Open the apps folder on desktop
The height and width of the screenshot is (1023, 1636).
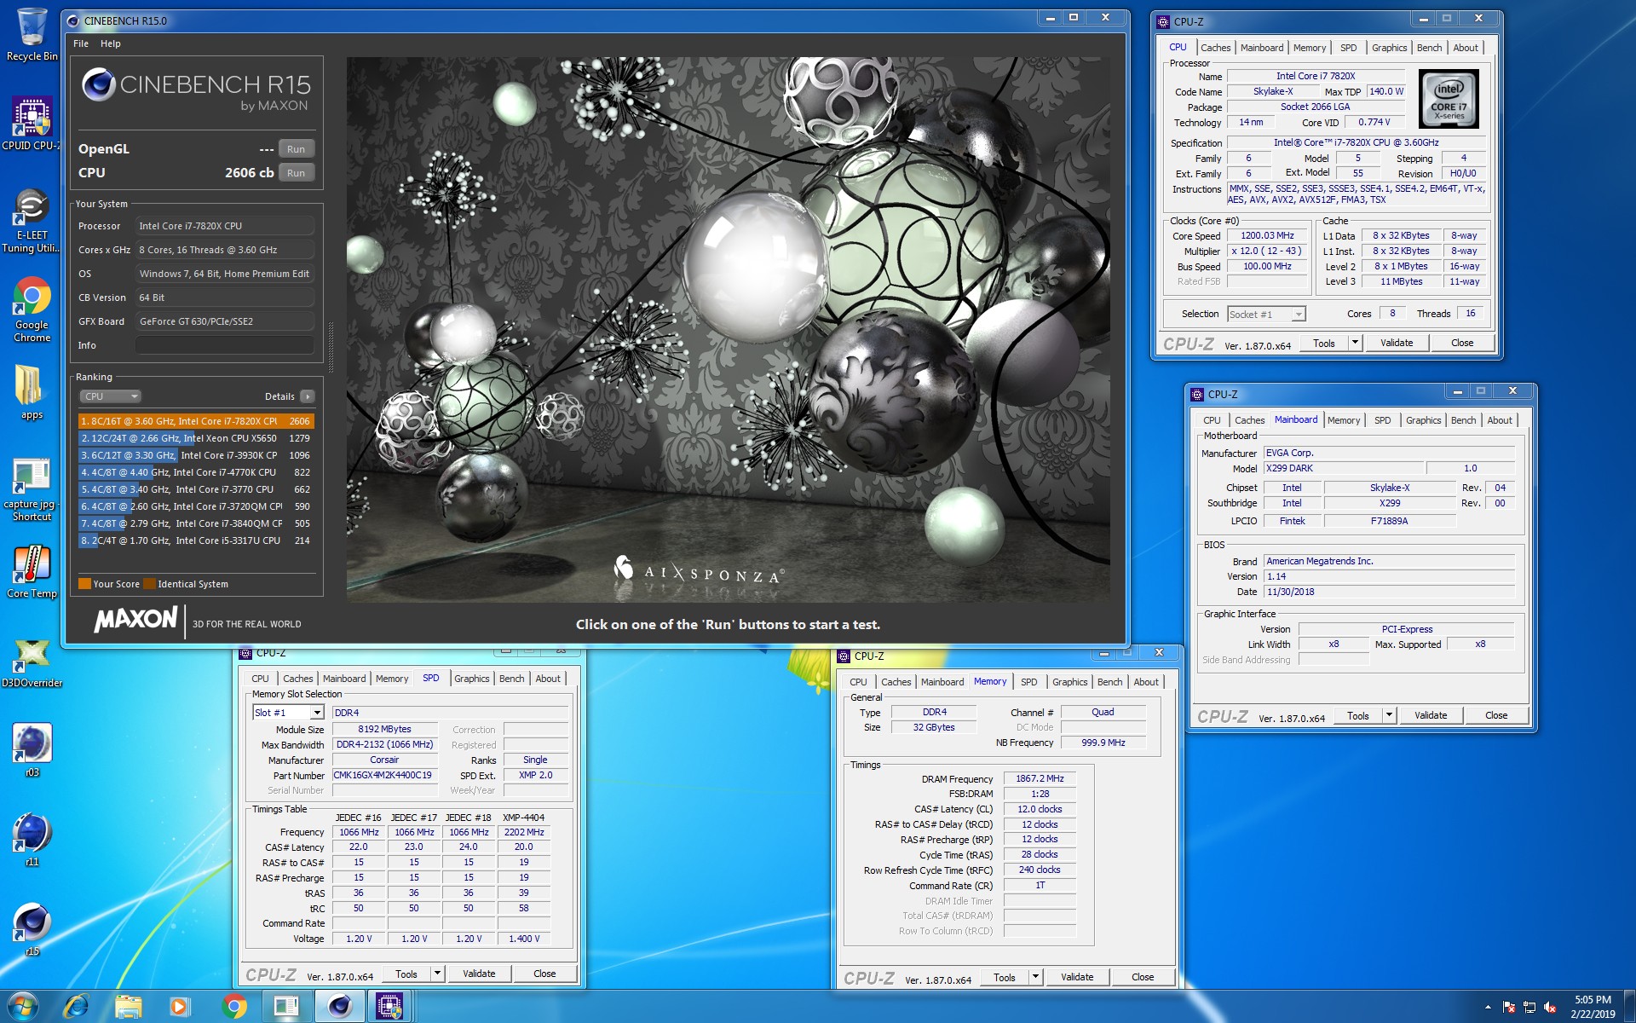click(32, 392)
